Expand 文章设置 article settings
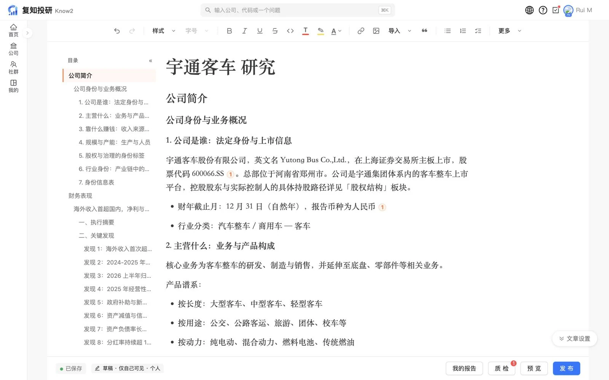Image resolution: width=609 pixels, height=380 pixels. pos(574,339)
